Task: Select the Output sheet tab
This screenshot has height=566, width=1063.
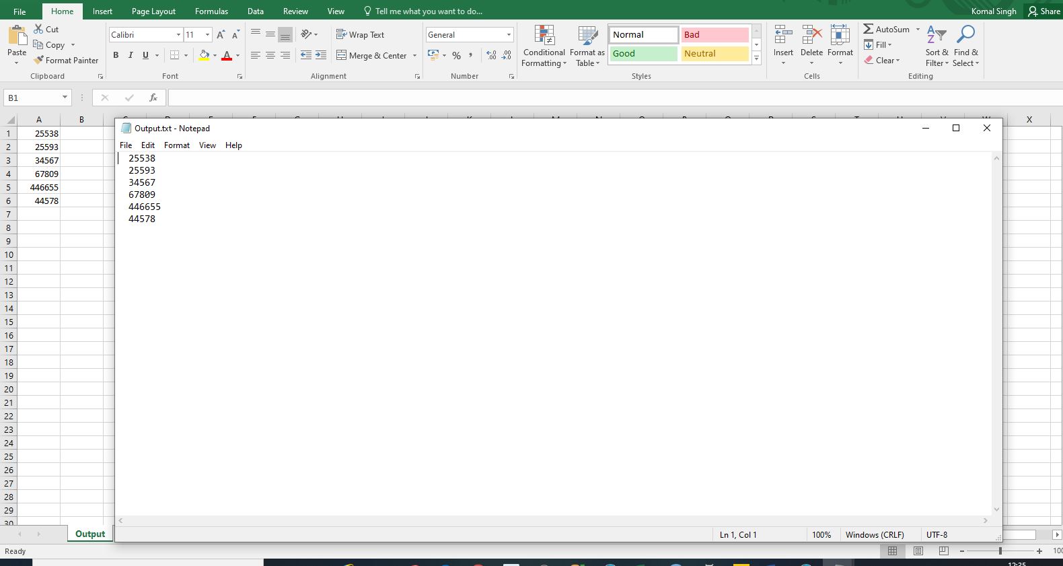Action: [90, 534]
